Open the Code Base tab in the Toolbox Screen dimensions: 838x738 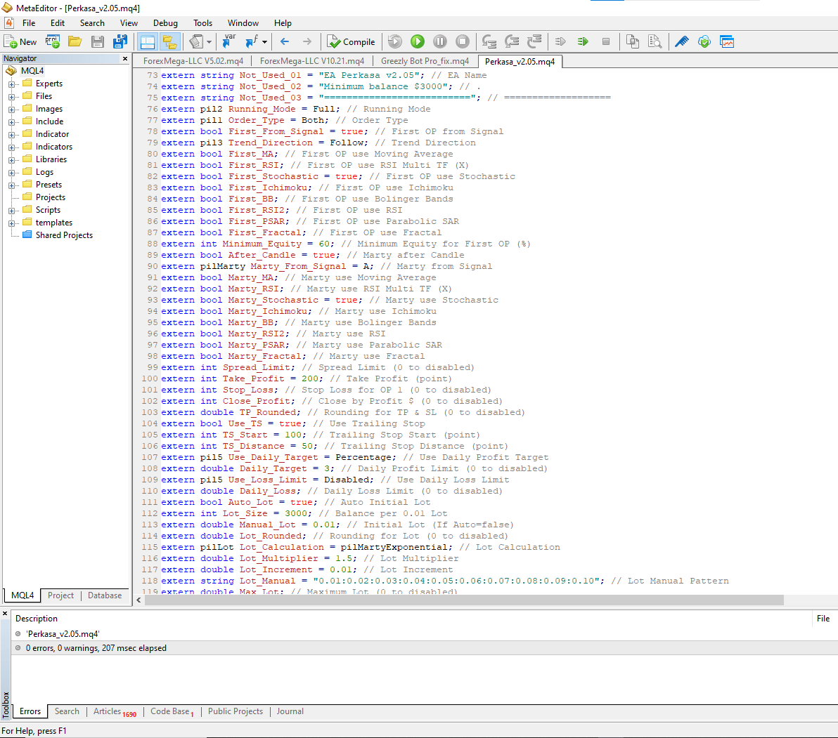coord(172,711)
